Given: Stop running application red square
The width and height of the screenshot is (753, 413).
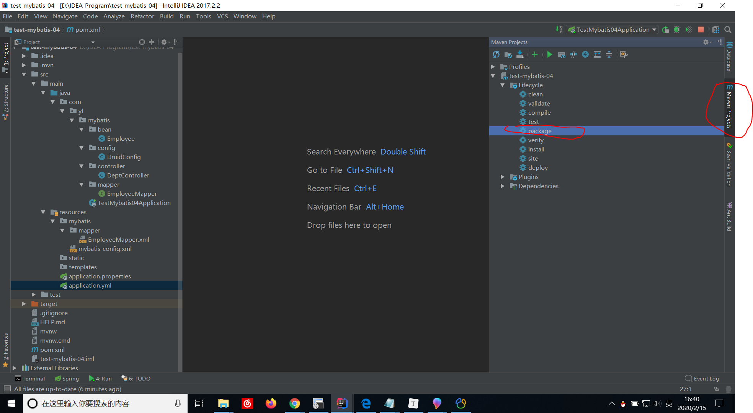Looking at the screenshot, I should click(701, 29).
